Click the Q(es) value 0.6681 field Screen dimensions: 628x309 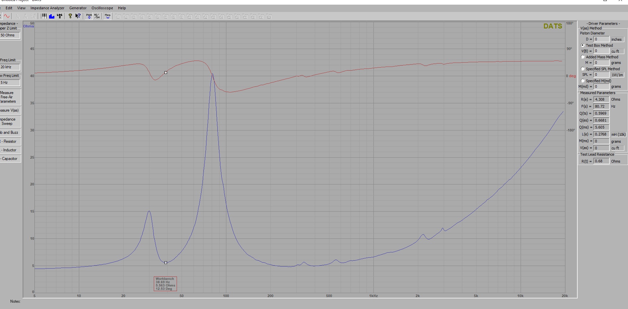[601, 120]
